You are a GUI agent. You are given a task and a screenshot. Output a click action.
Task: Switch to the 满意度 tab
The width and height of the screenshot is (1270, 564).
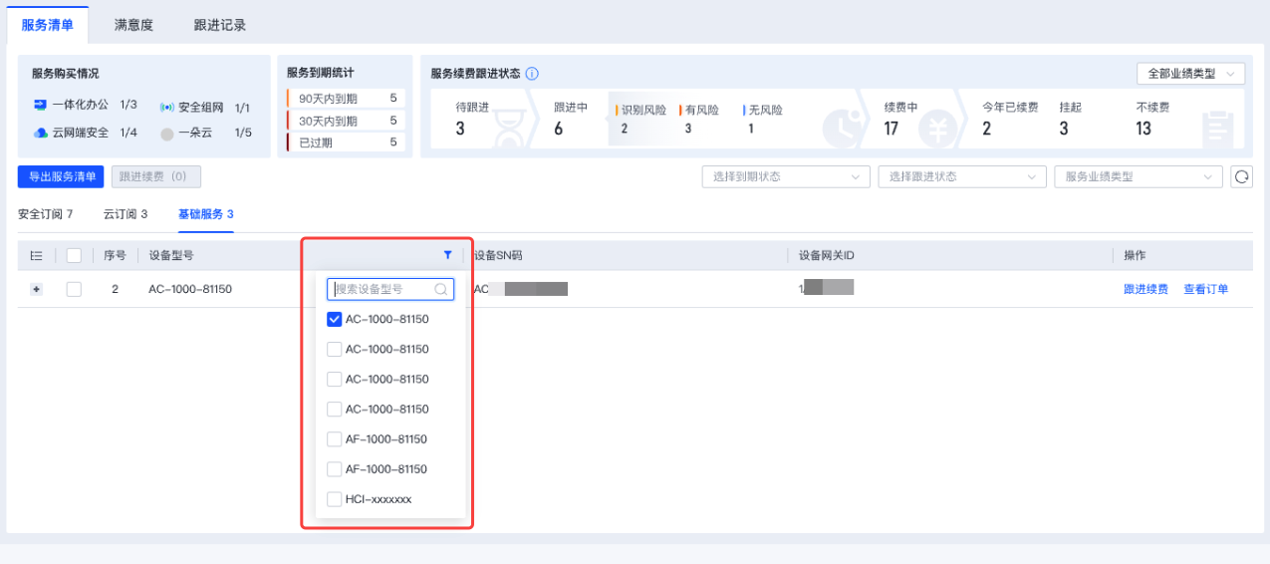133,25
